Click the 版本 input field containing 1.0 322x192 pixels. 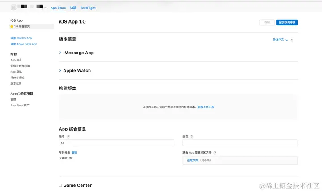[x=117, y=143]
